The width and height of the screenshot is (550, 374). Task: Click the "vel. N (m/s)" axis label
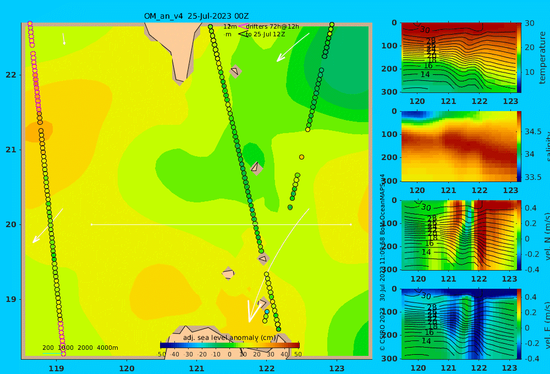click(547, 236)
